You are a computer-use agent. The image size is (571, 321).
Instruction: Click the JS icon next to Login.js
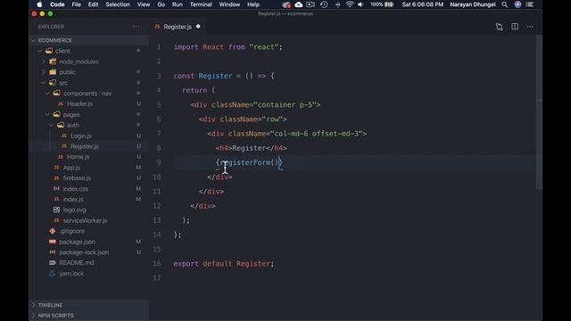click(64, 136)
